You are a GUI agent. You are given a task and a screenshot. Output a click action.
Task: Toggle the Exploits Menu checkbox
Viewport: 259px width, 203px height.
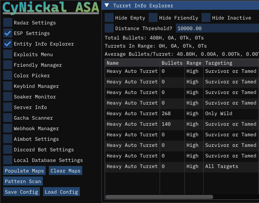pyautogui.click(x=8, y=55)
